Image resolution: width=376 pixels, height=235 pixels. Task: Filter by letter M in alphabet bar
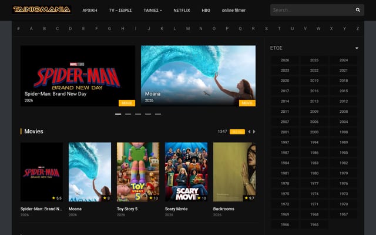click(x=188, y=29)
